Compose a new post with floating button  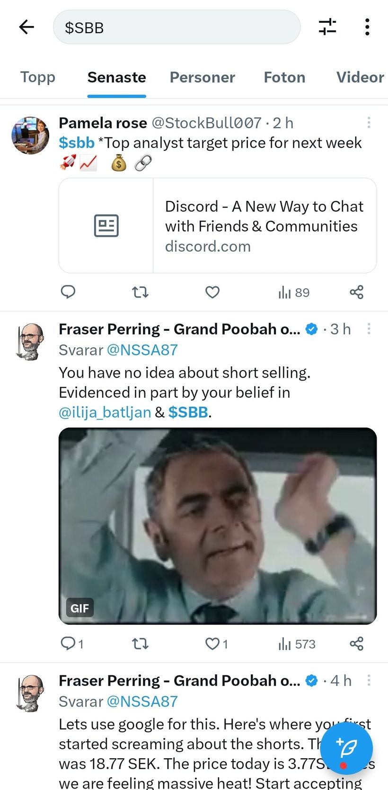346,748
